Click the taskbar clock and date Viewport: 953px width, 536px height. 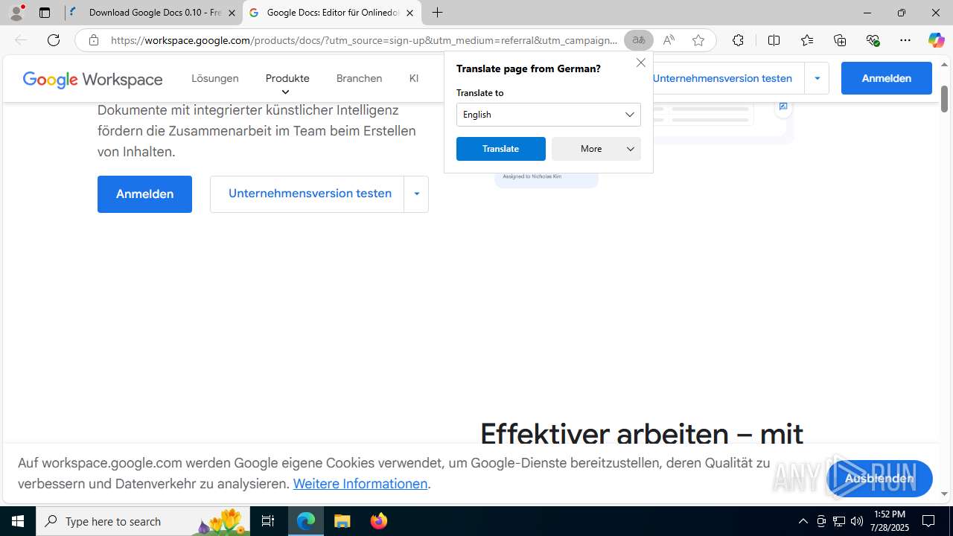(890, 521)
